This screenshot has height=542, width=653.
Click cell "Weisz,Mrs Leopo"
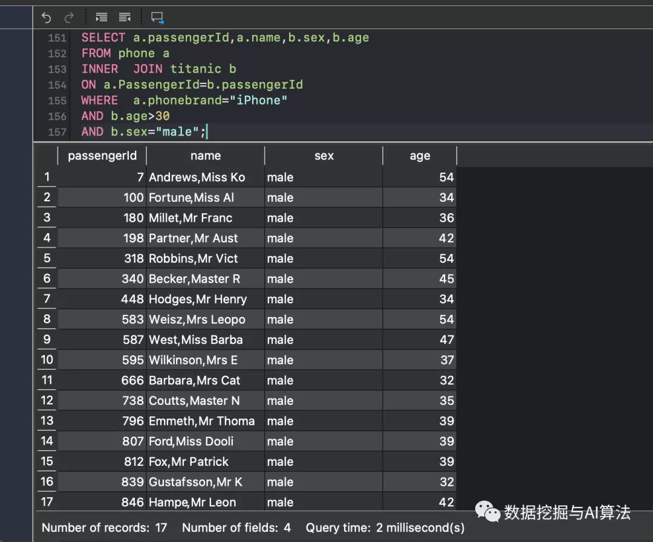206,319
